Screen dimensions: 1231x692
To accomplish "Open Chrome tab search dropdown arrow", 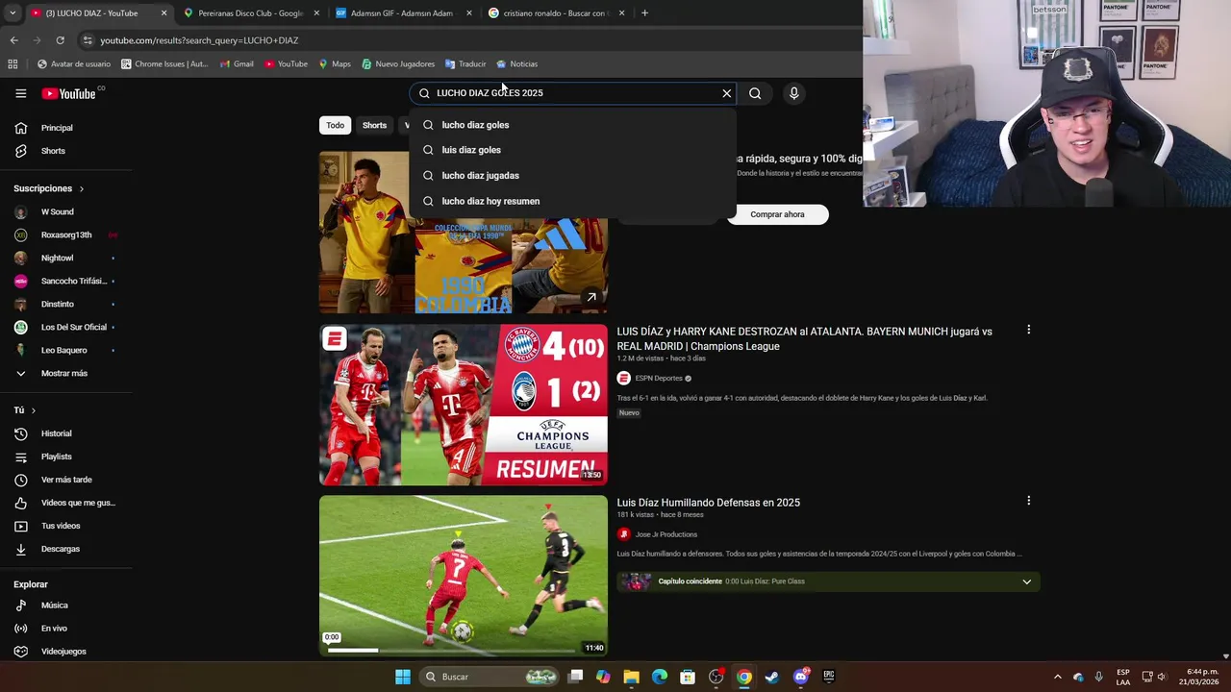I will tap(13, 13).
